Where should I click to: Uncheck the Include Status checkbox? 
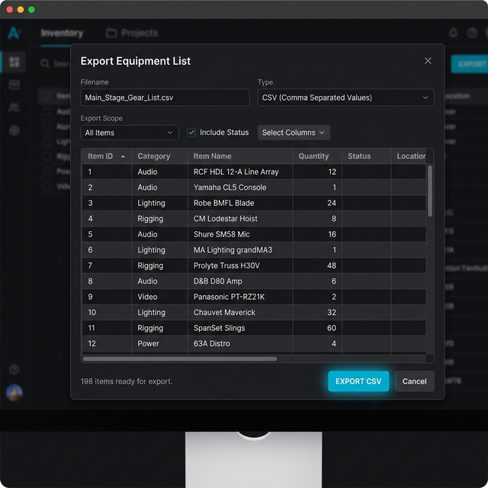(191, 132)
